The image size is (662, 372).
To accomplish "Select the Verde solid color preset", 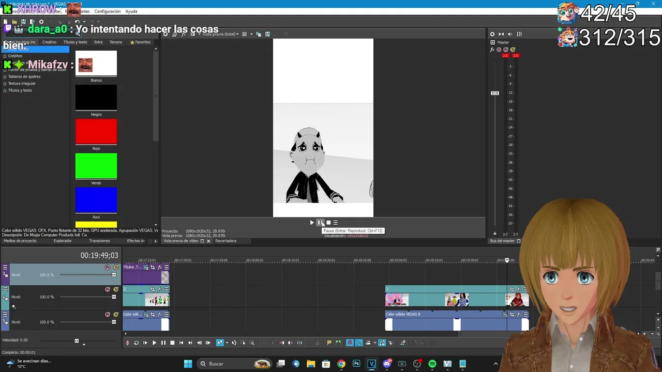I will pos(96,166).
